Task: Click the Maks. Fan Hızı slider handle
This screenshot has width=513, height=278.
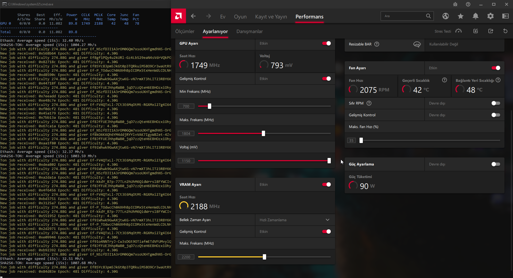Action: [x=361, y=140]
